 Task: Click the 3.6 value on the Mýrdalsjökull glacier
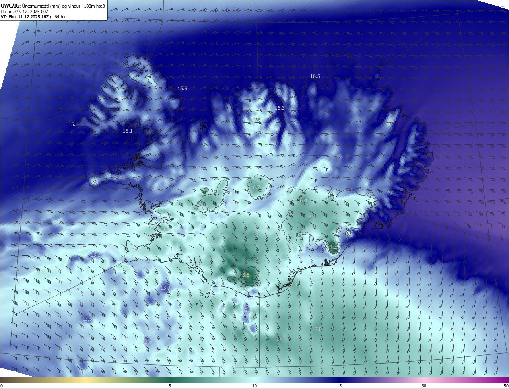click(246, 275)
